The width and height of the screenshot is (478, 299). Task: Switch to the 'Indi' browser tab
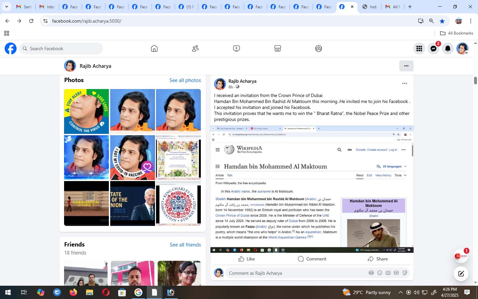370,7
